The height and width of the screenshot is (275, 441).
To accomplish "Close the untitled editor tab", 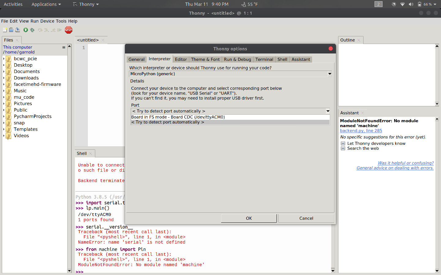I will pyautogui.click(x=103, y=40).
